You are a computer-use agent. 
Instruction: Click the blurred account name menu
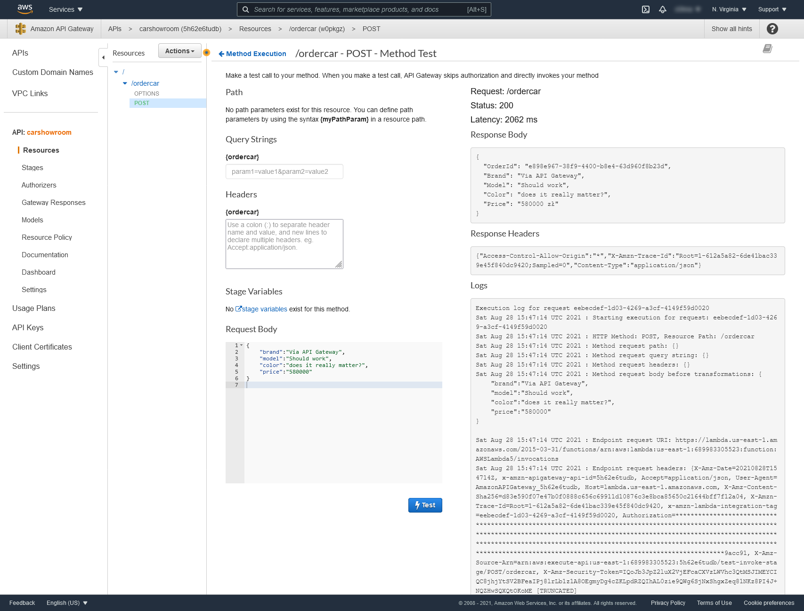688,9
